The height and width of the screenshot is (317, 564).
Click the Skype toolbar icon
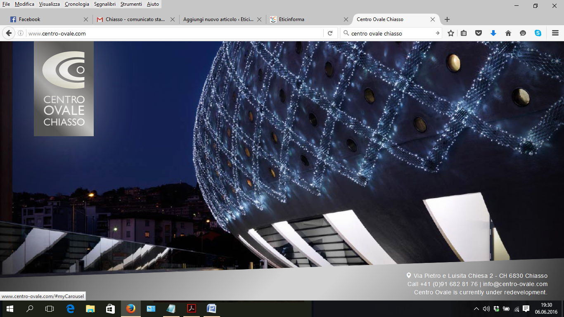[x=538, y=33]
